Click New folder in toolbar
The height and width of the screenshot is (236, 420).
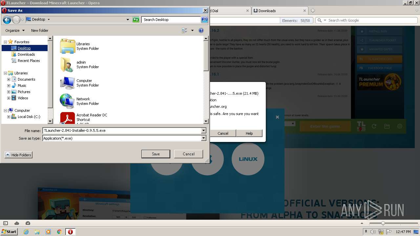[x=40, y=30]
